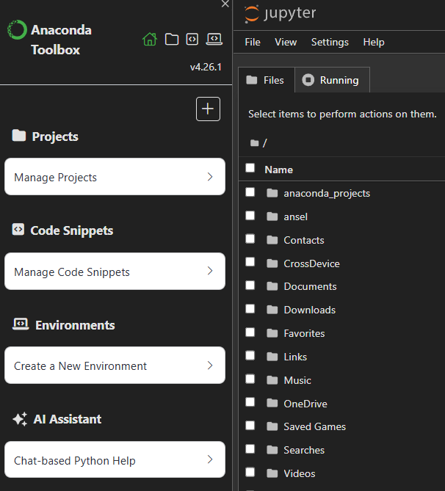Check the Contacts folder checkbox
Image resolution: width=445 pixels, height=491 pixels.
click(x=250, y=239)
